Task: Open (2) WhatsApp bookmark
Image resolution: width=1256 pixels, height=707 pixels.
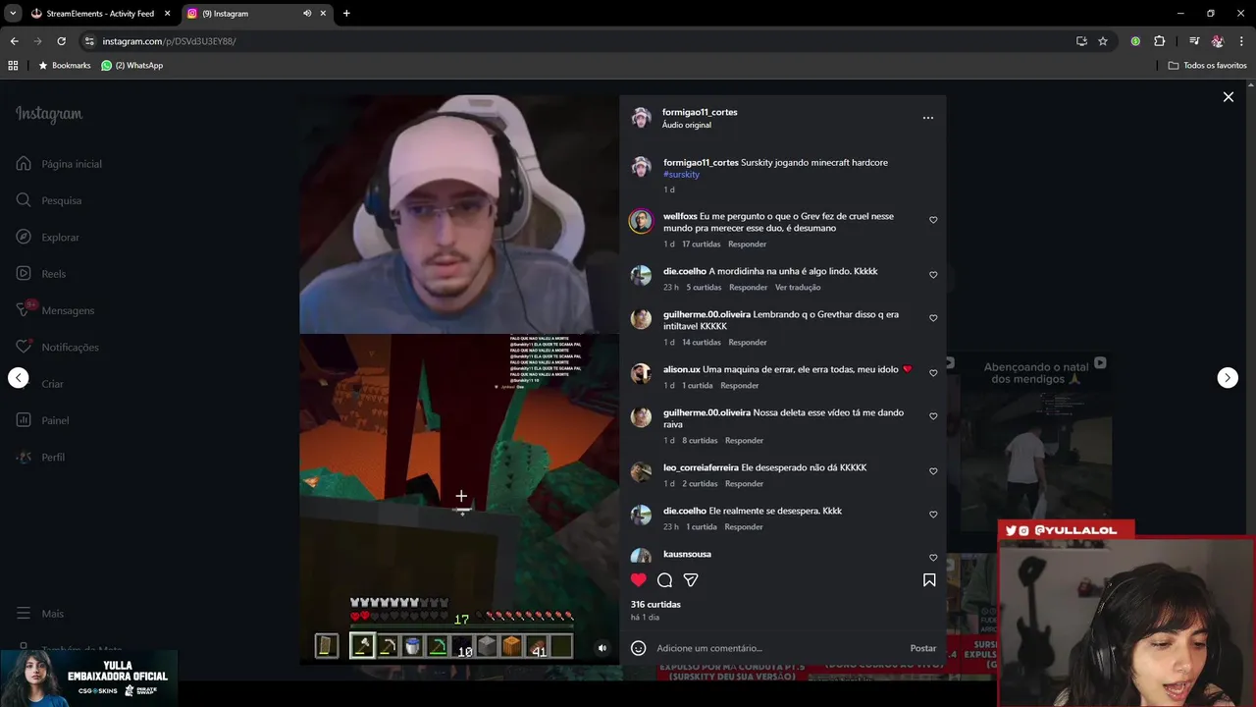Action: 132,66
